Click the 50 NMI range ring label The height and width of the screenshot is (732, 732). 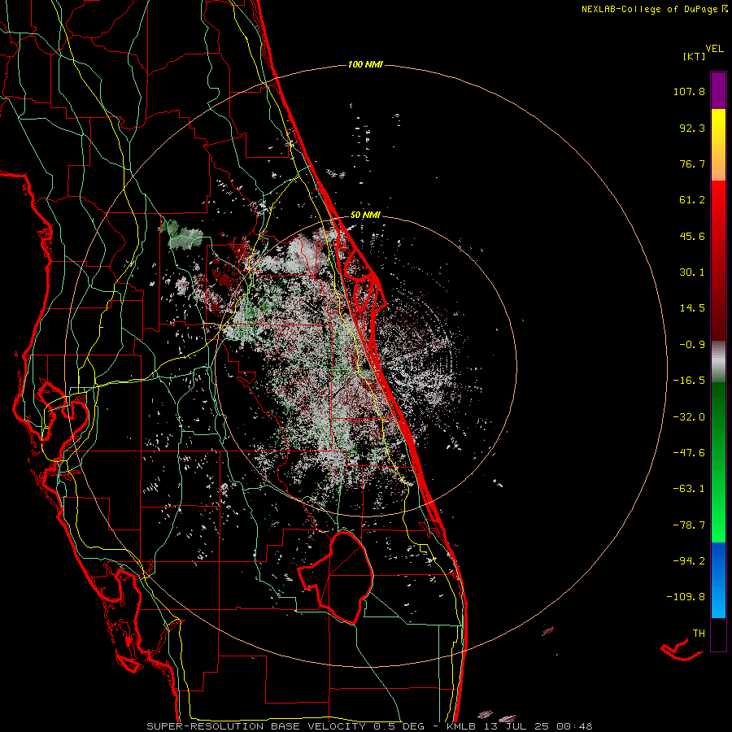(365, 215)
